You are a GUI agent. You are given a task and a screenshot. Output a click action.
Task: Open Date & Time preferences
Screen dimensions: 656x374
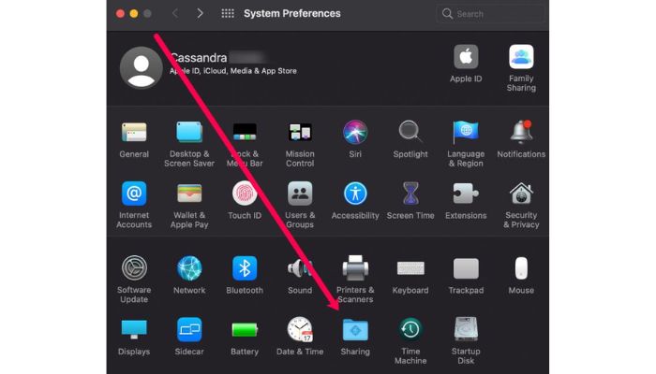click(x=300, y=329)
